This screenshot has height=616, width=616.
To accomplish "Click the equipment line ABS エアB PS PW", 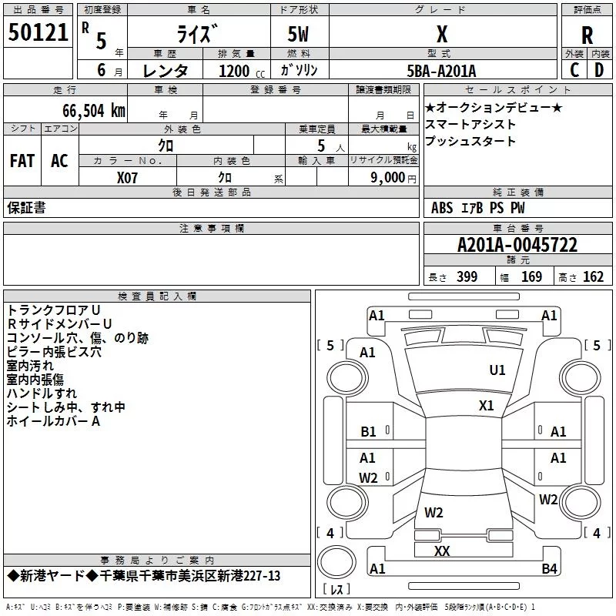I will [477, 208].
